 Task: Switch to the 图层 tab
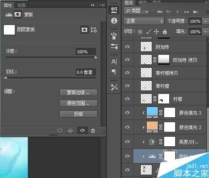click(x=129, y=3)
